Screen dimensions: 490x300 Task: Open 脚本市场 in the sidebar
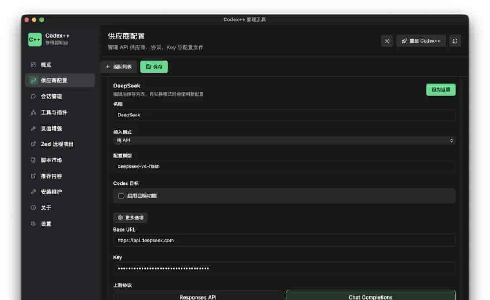point(60,160)
